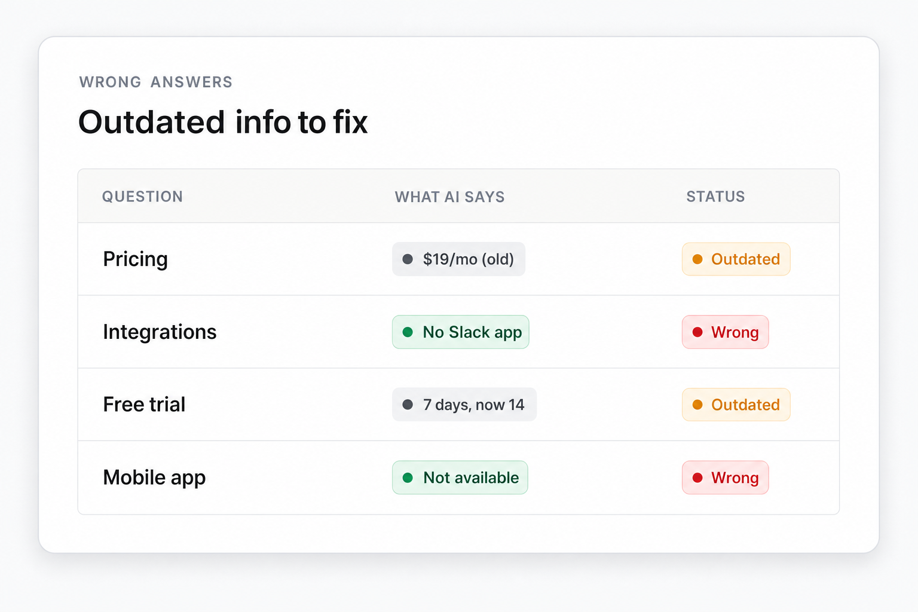This screenshot has width=918, height=612.
Task: Select the Mobile app row label
Action: [x=154, y=478]
